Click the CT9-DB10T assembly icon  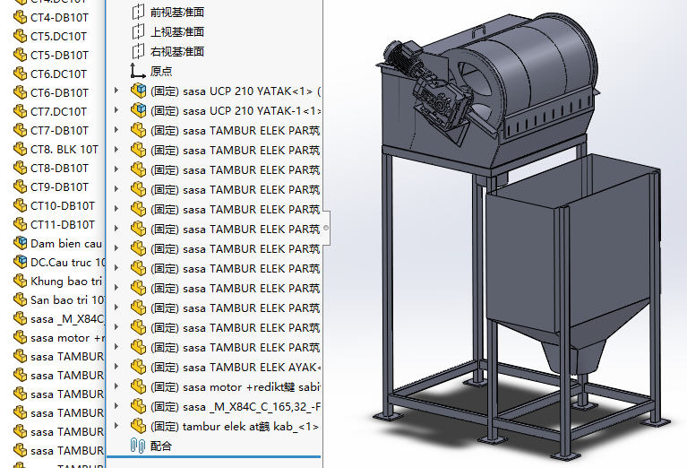20,186
